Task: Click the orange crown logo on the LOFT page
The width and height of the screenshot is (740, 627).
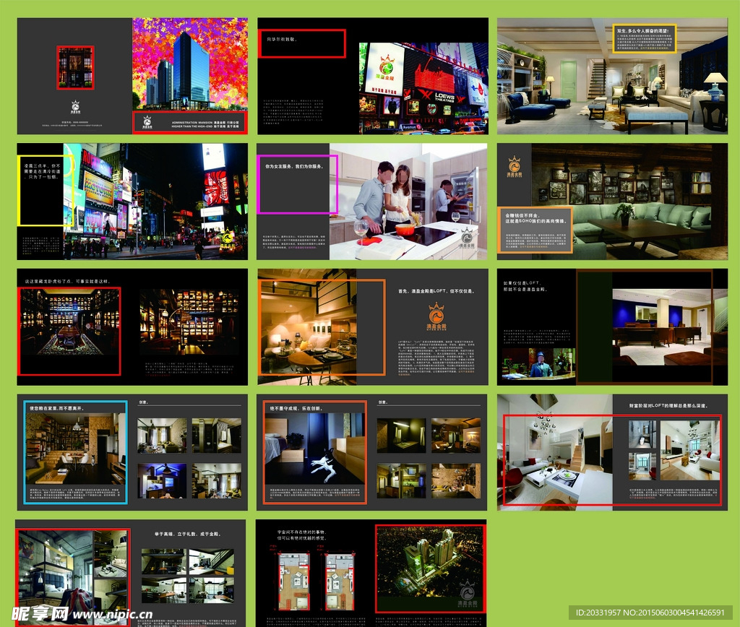Action: [436, 315]
